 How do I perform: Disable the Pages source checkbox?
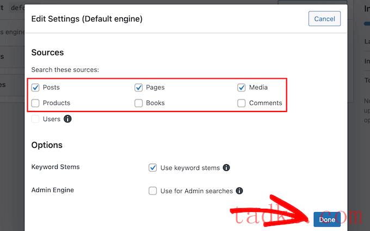coord(139,87)
